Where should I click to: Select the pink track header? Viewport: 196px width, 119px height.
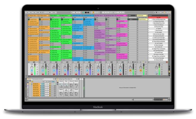(122, 16)
